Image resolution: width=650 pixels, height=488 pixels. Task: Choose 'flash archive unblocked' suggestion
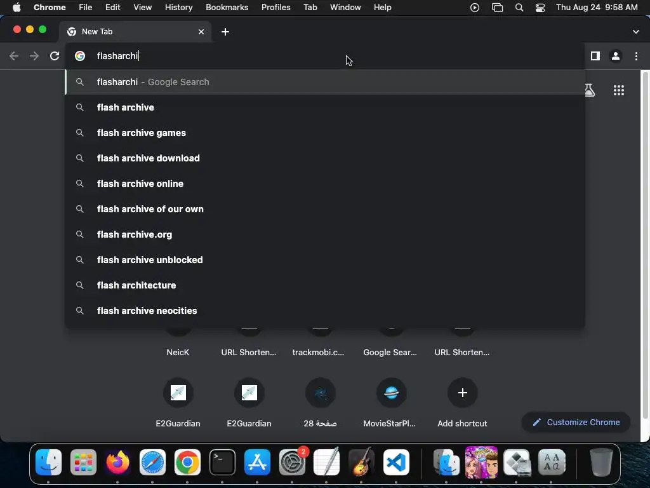tap(325, 260)
